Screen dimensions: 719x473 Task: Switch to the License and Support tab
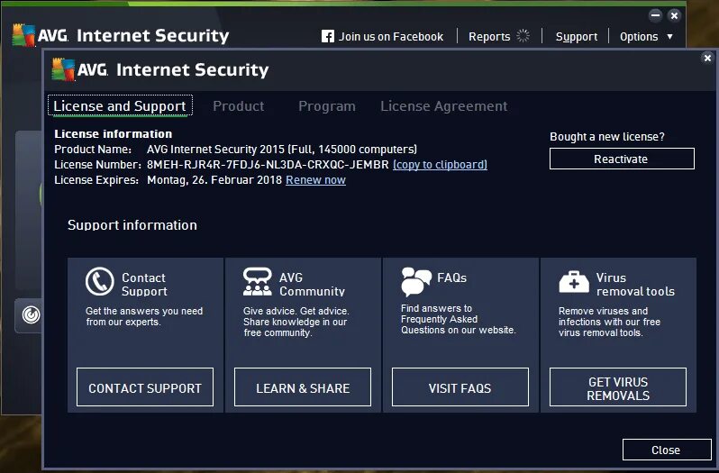coord(120,106)
